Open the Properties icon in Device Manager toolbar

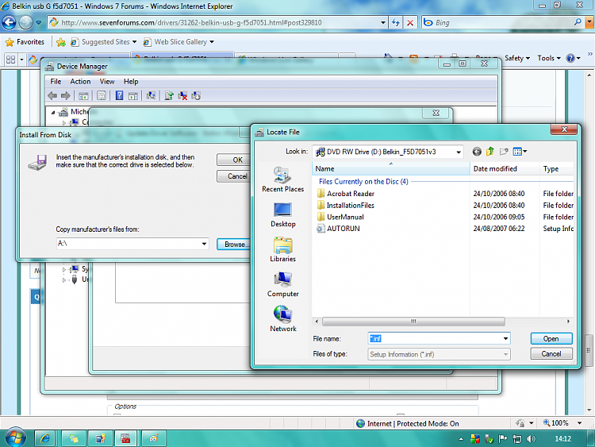102,96
